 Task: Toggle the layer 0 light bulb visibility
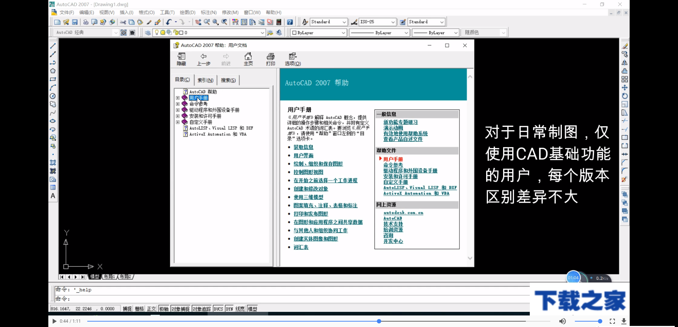coord(157,32)
